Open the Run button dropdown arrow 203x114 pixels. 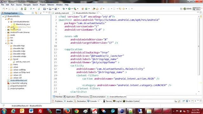click(72, 9)
